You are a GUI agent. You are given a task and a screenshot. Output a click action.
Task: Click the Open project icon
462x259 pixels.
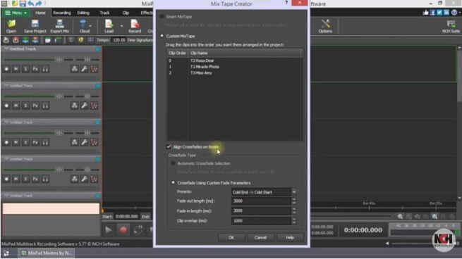tap(11, 26)
